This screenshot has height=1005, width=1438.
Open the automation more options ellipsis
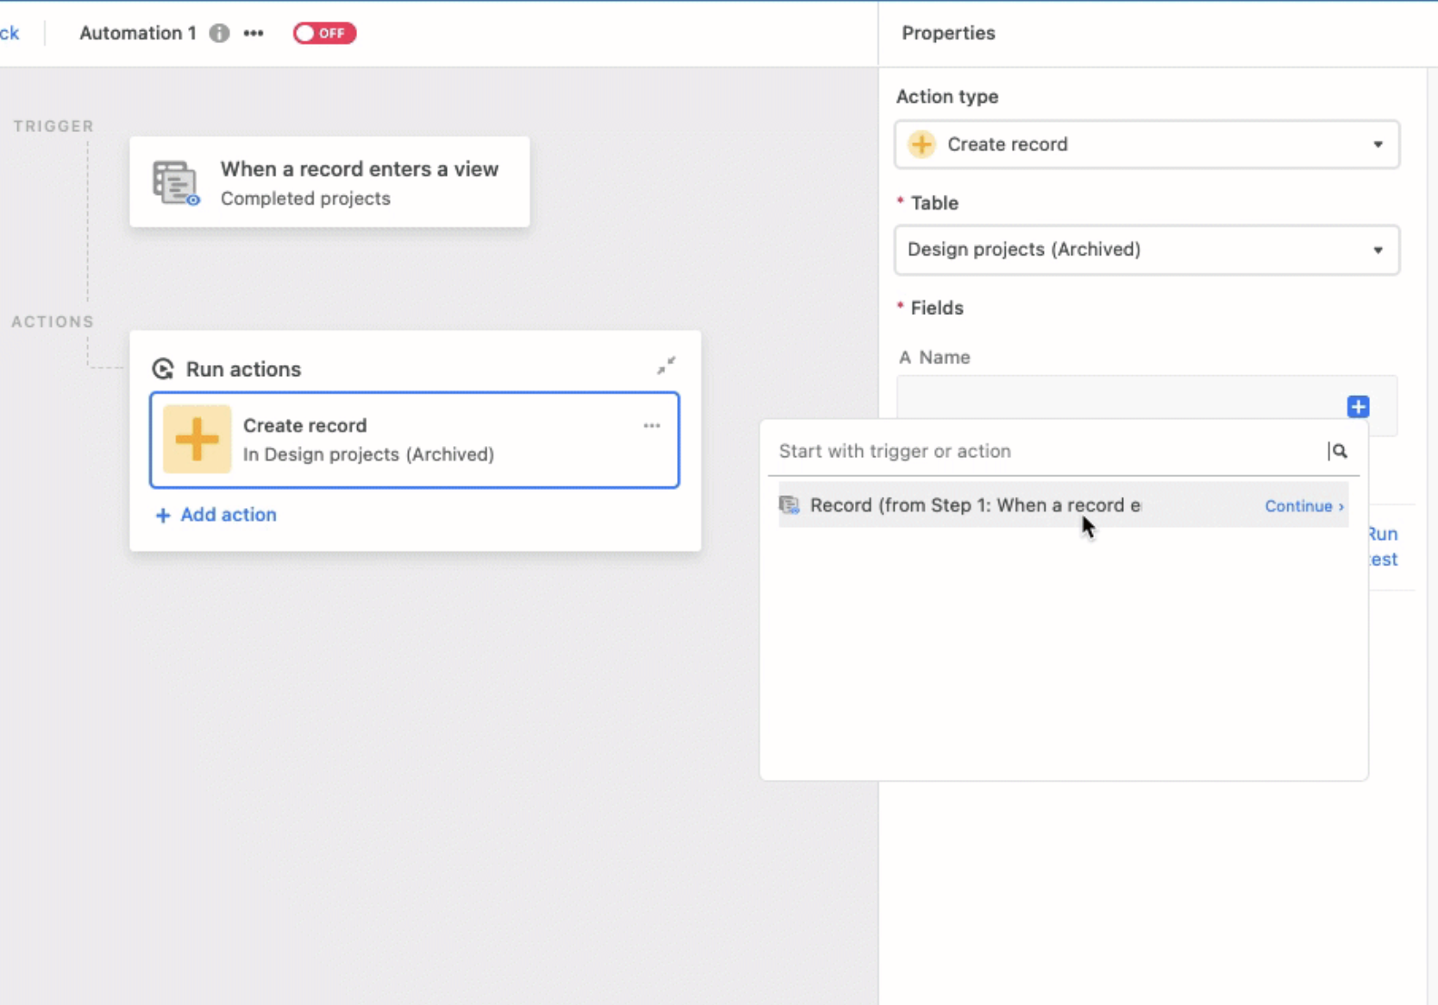point(254,33)
